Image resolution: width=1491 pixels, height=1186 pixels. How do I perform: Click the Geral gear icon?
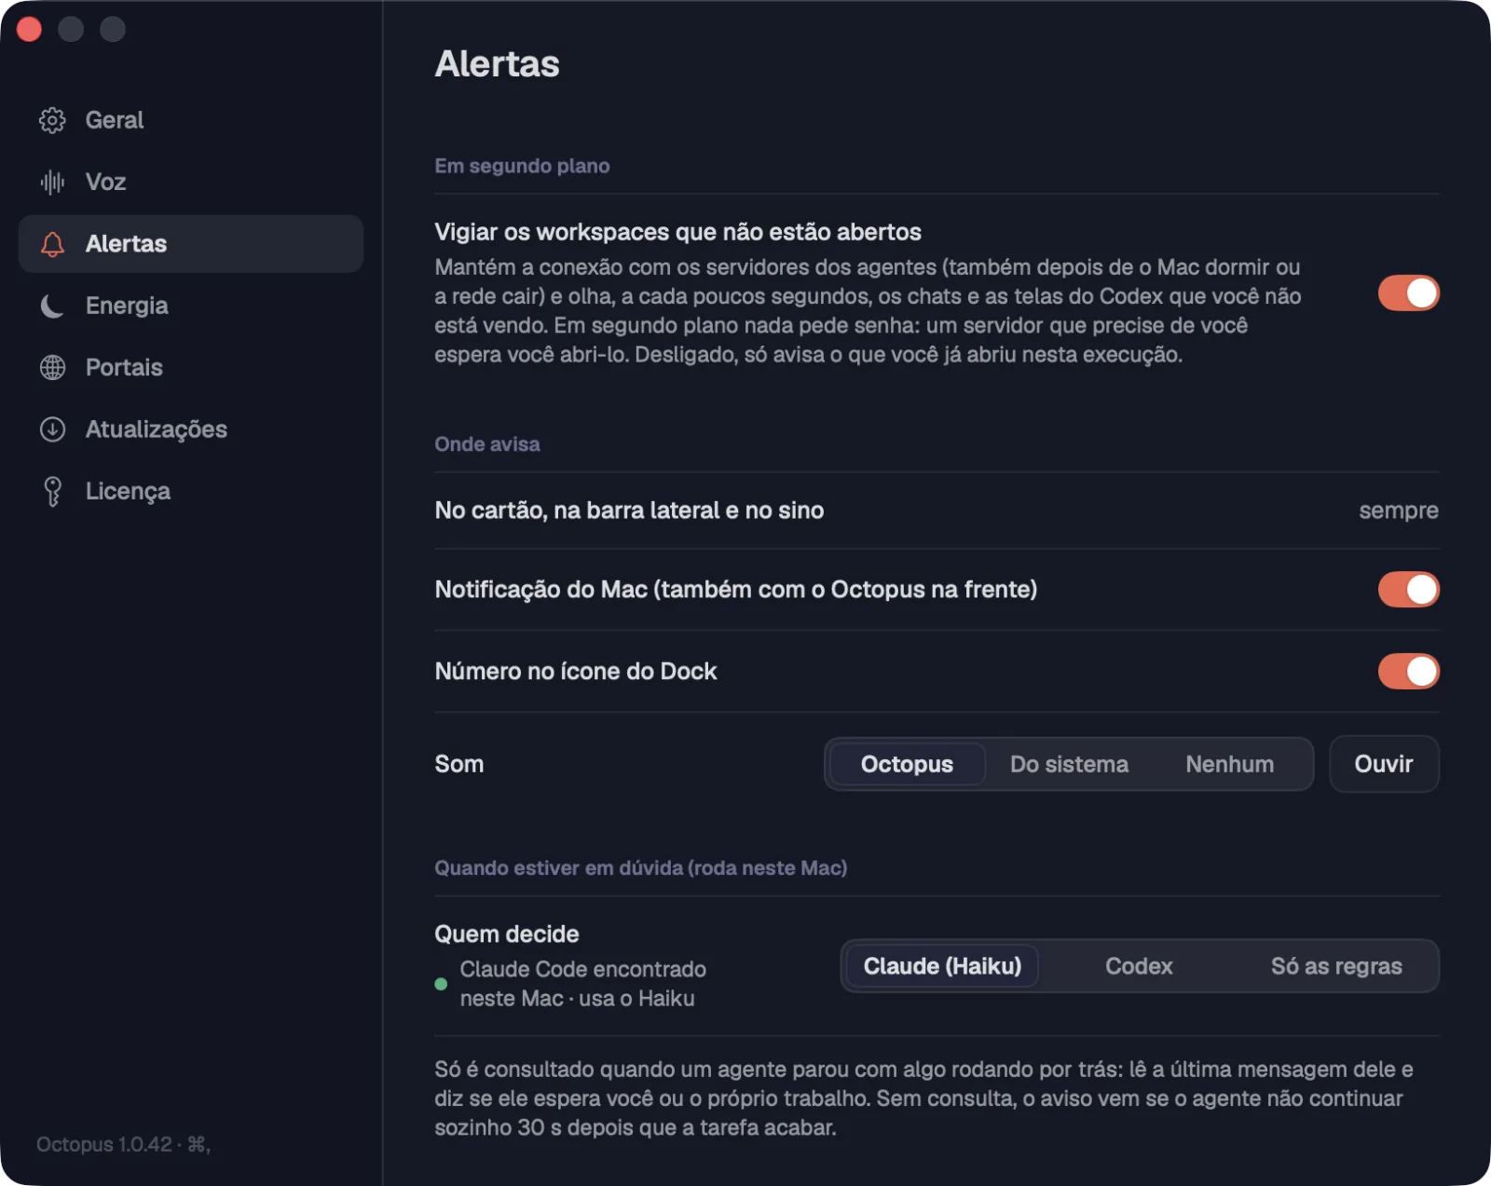(x=52, y=120)
